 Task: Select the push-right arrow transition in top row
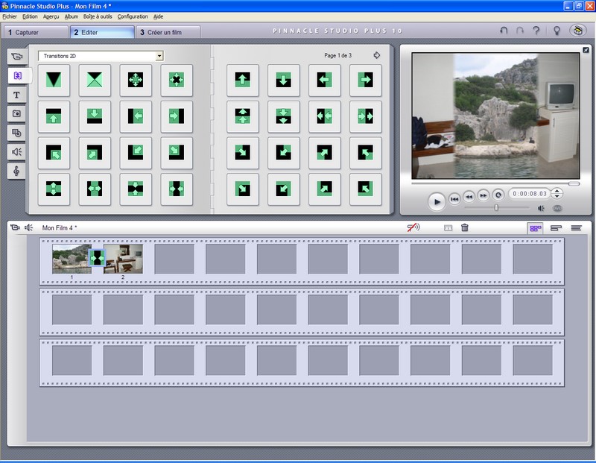click(x=365, y=80)
